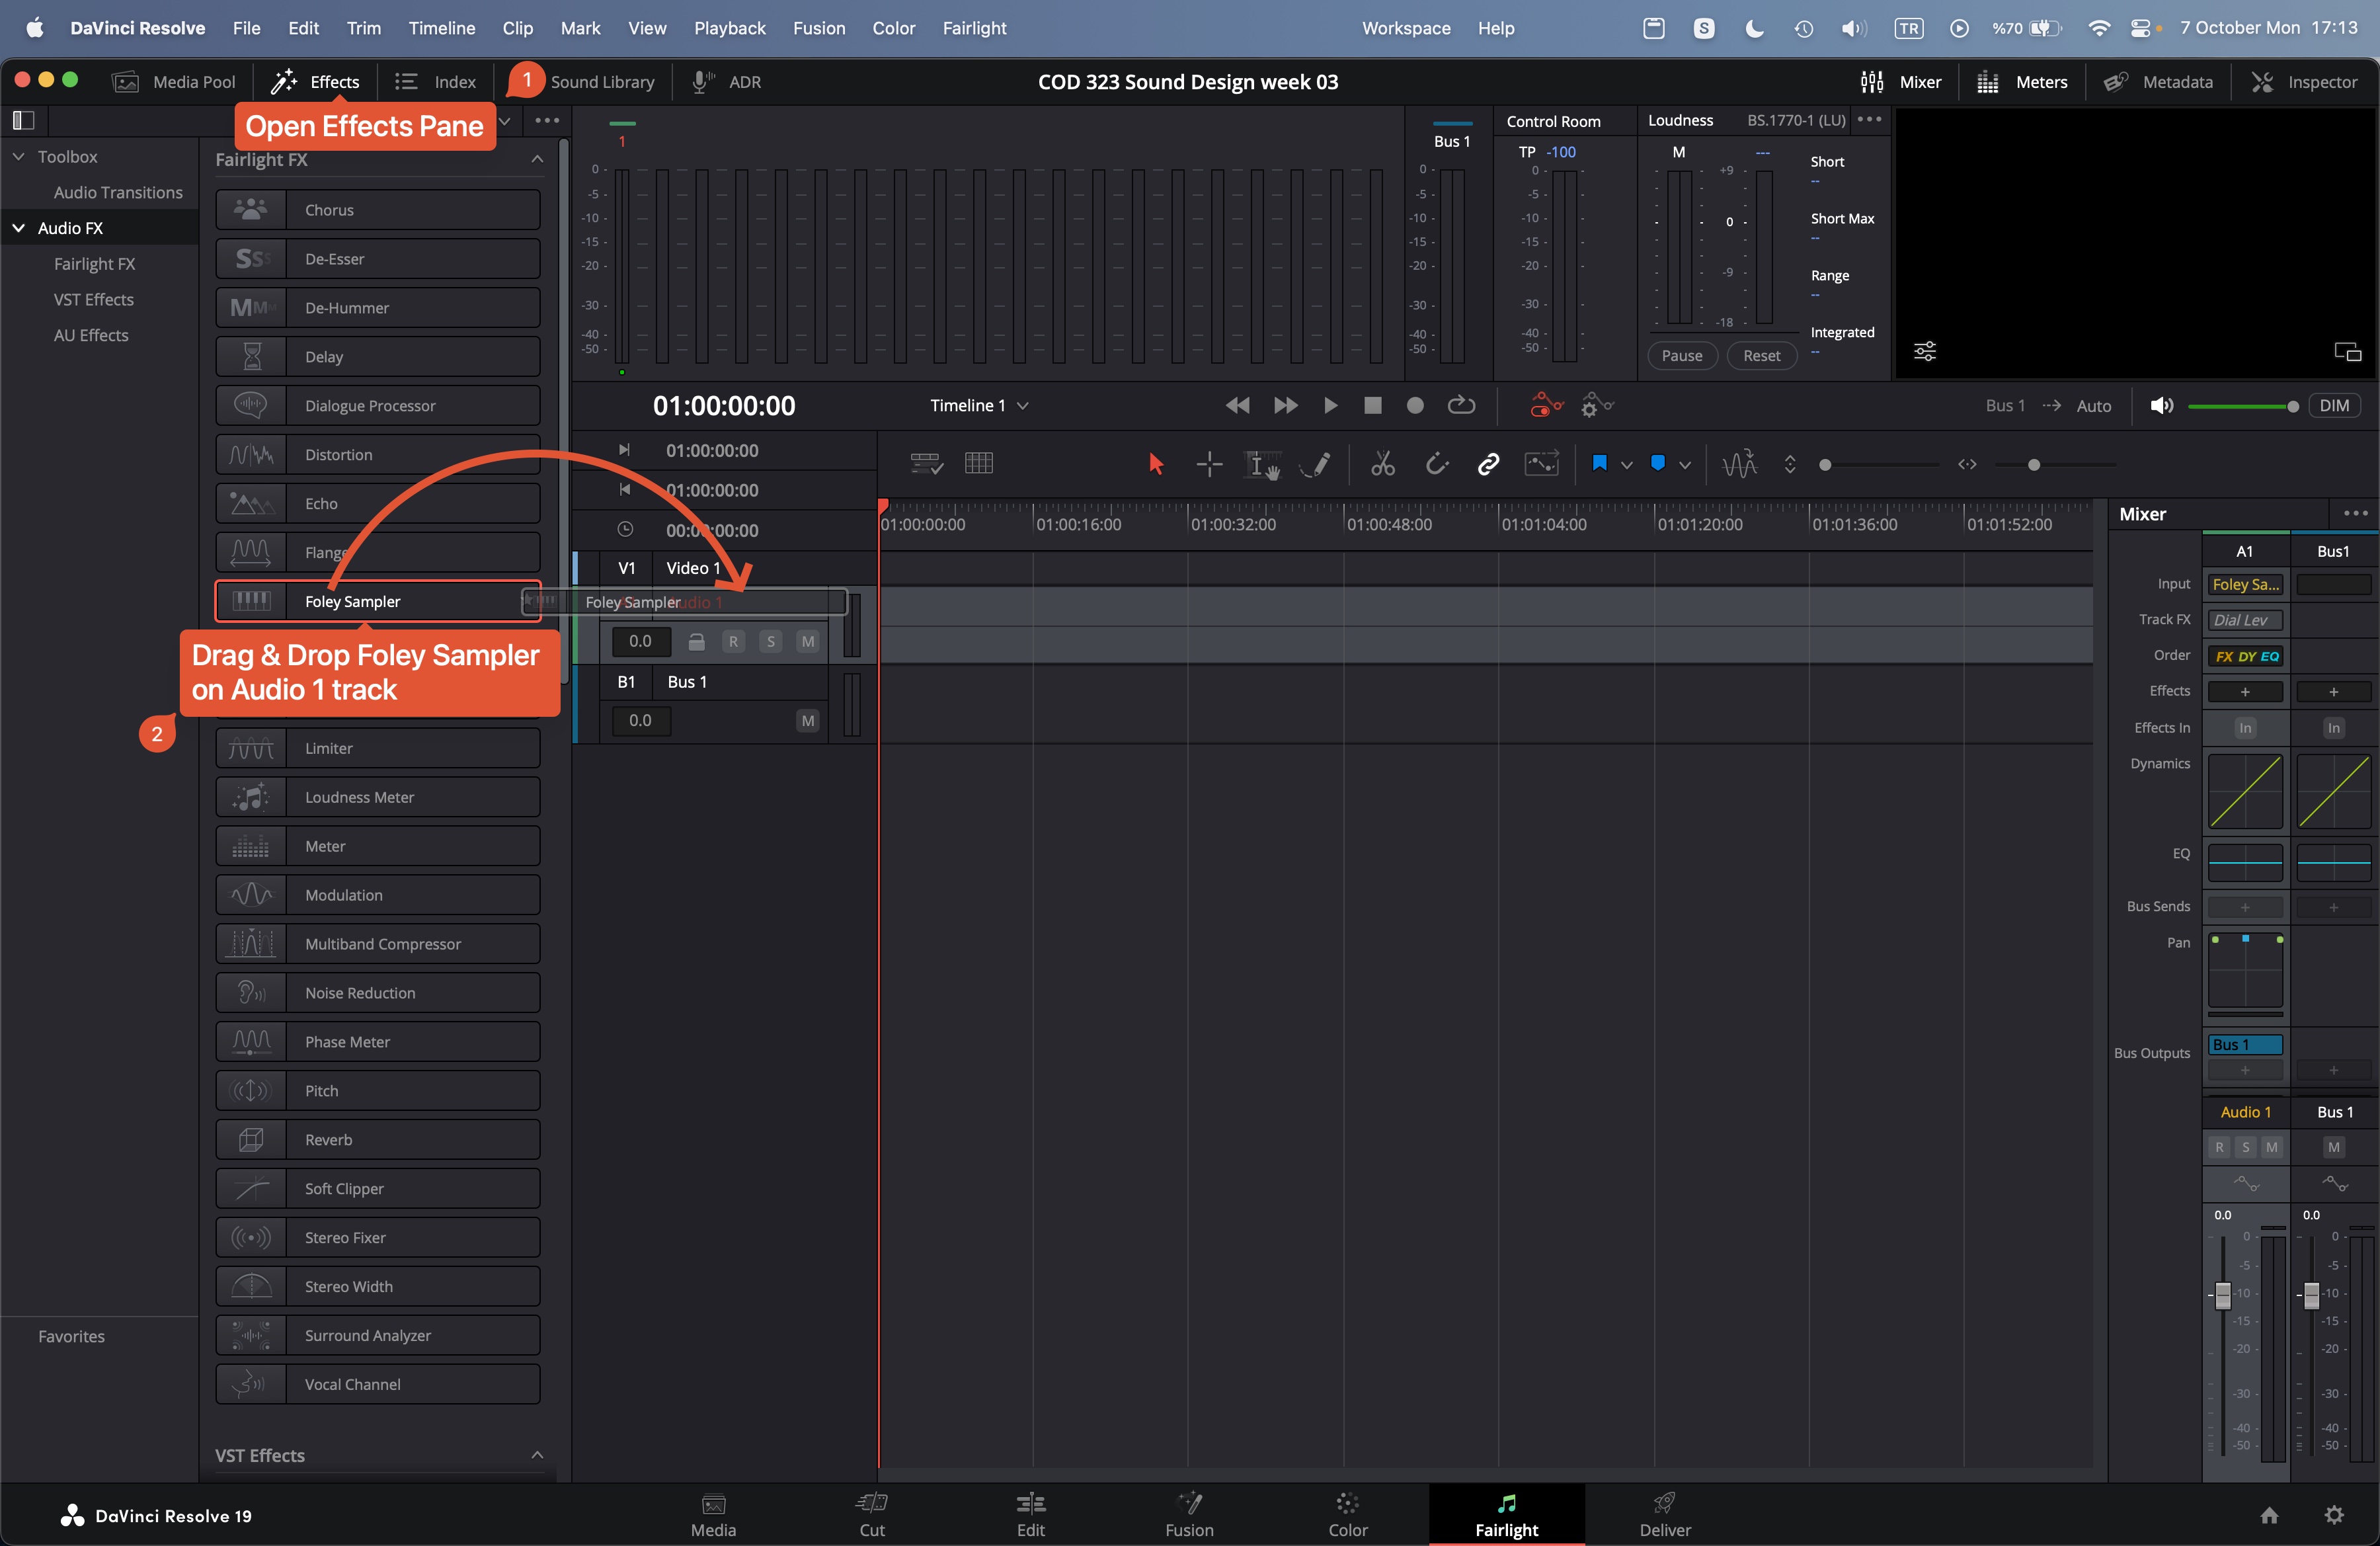Open the Metadata panel
The height and width of the screenshot is (1546, 2380).
2158,82
